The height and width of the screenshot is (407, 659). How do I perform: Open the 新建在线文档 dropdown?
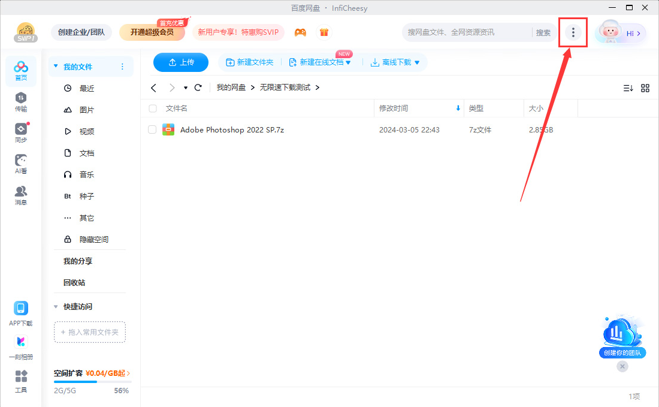click(x=348, y=62)
